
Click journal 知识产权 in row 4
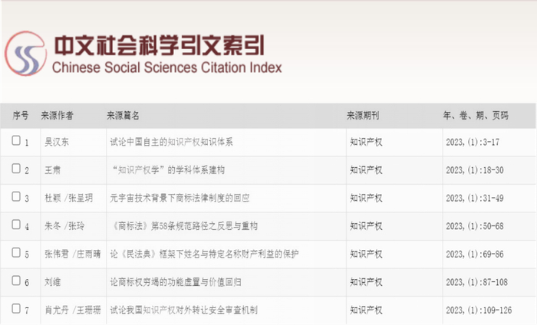(366, 226)
